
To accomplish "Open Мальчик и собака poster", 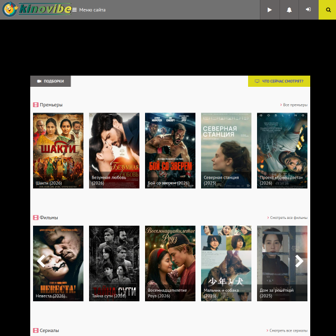I will point(226,263).
